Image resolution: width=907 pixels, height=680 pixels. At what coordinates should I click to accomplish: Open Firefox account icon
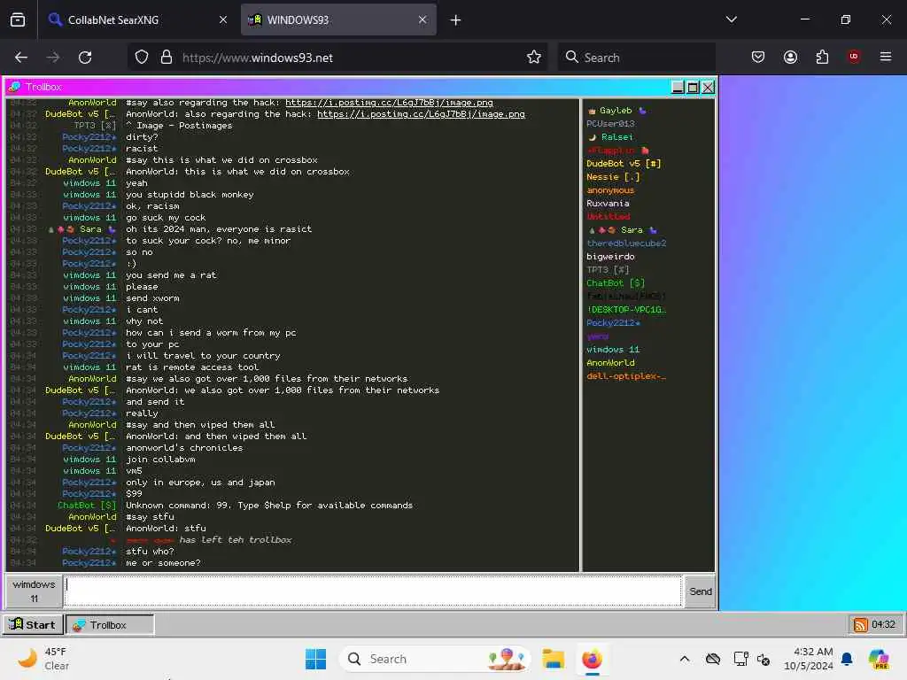pyautogui.click(x=790, y=57)
